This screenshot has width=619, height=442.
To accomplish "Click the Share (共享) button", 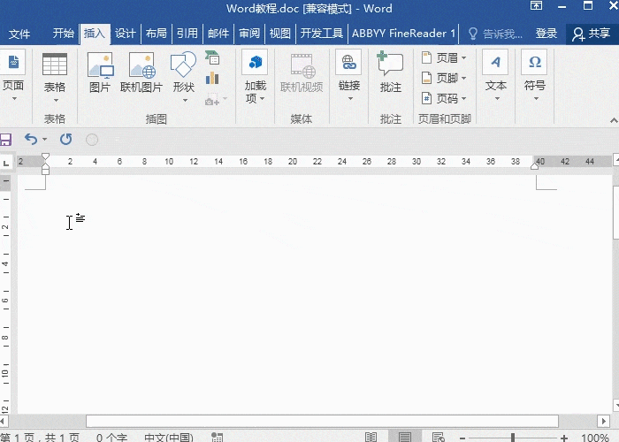I will coord(592,34).
